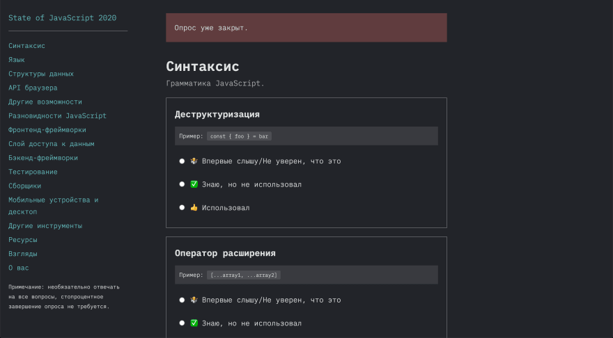Go to Разновидности JavaScript section
This screenshot has height=338, width=613.
point(57,116)
